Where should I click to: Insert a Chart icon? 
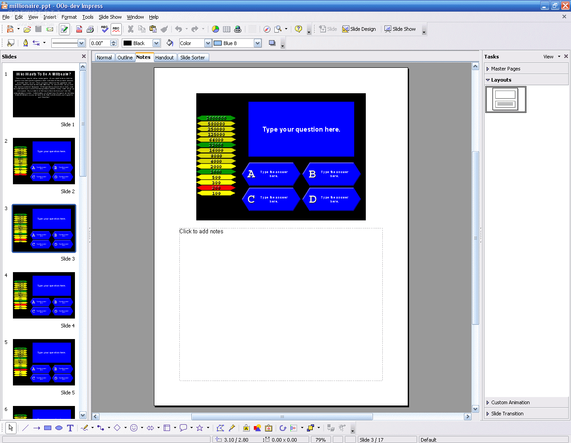[x=215, y=29]
